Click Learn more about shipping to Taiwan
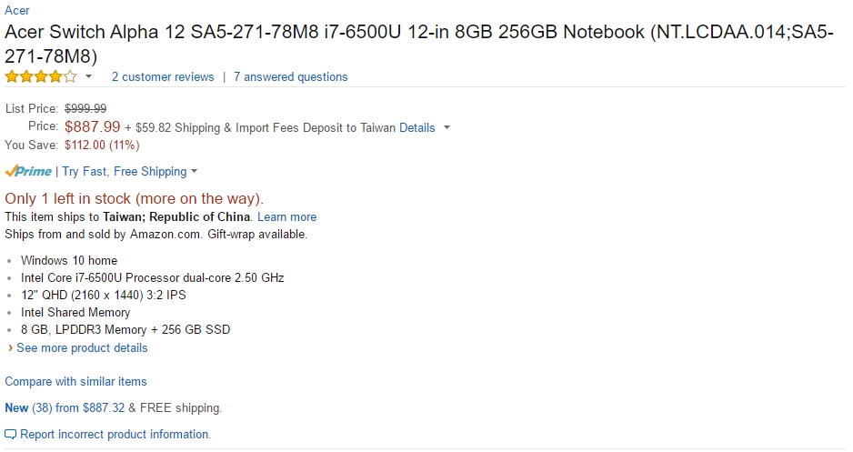 click(286, 217)
